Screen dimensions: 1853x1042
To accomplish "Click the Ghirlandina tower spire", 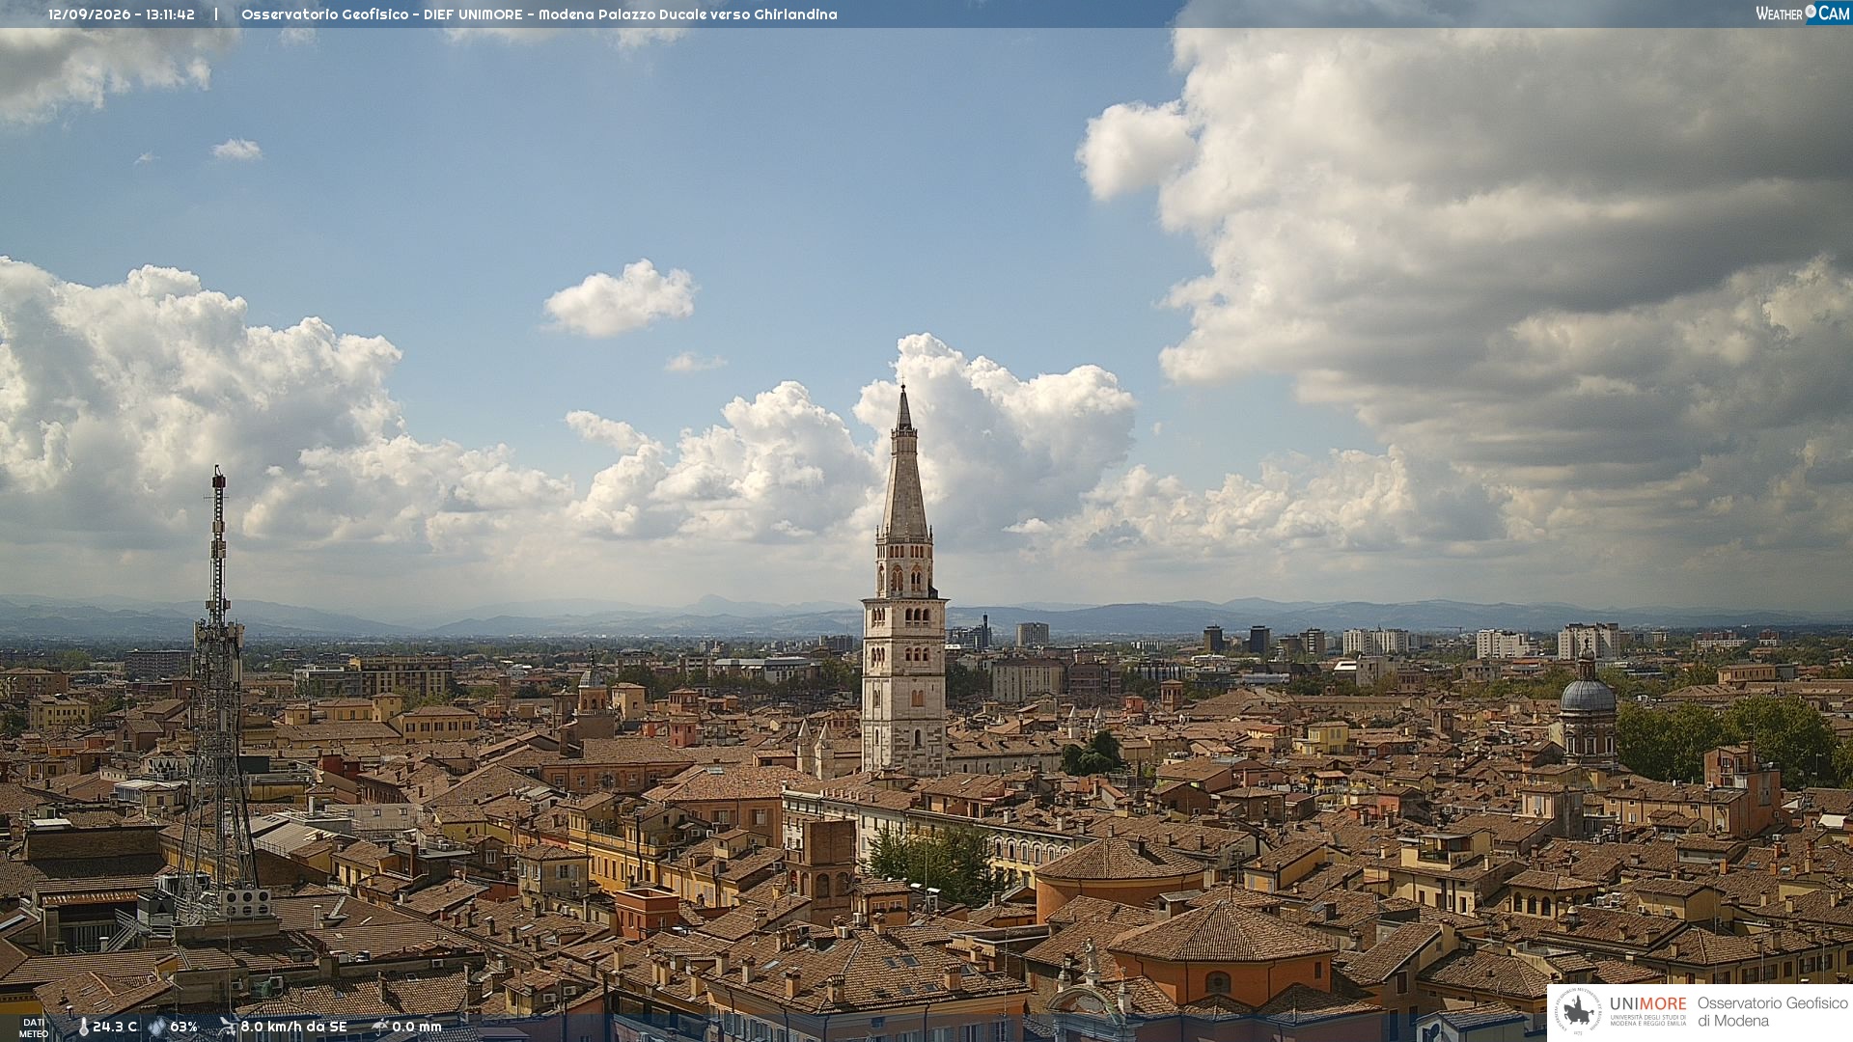I will coord(904,461).
